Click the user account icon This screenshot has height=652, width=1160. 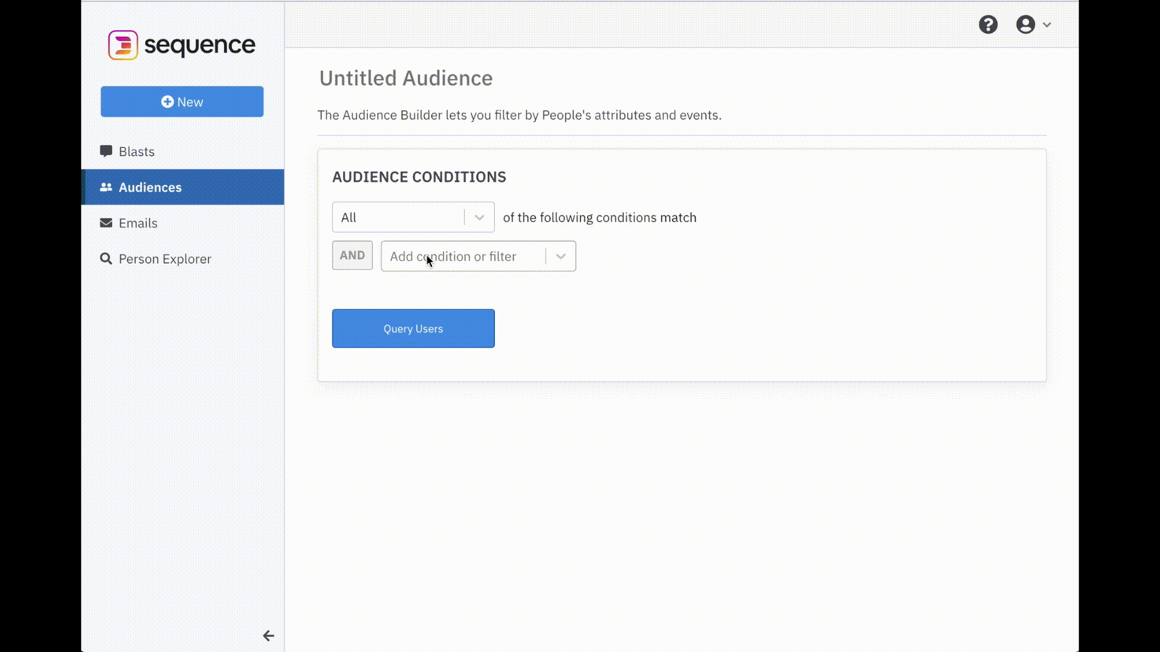[x=1025, y=25]
